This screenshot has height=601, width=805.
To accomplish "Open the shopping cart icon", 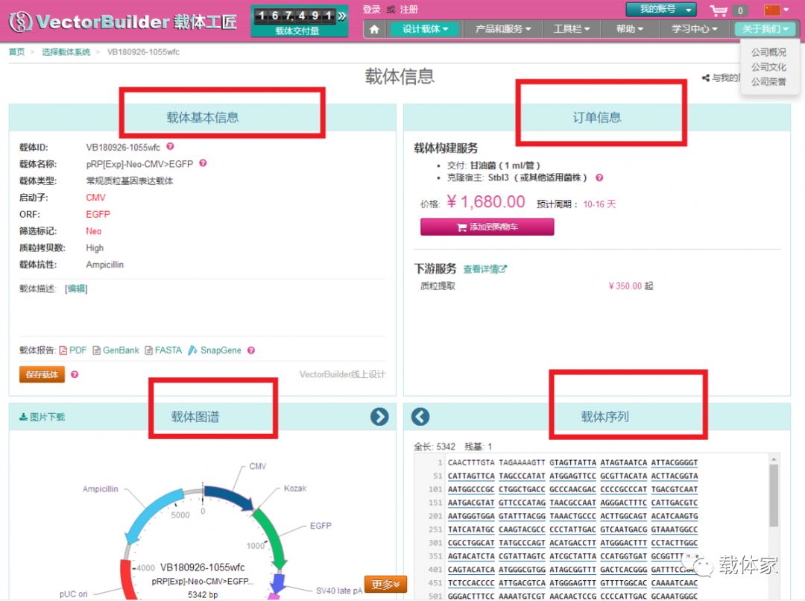I will (718, 10).
